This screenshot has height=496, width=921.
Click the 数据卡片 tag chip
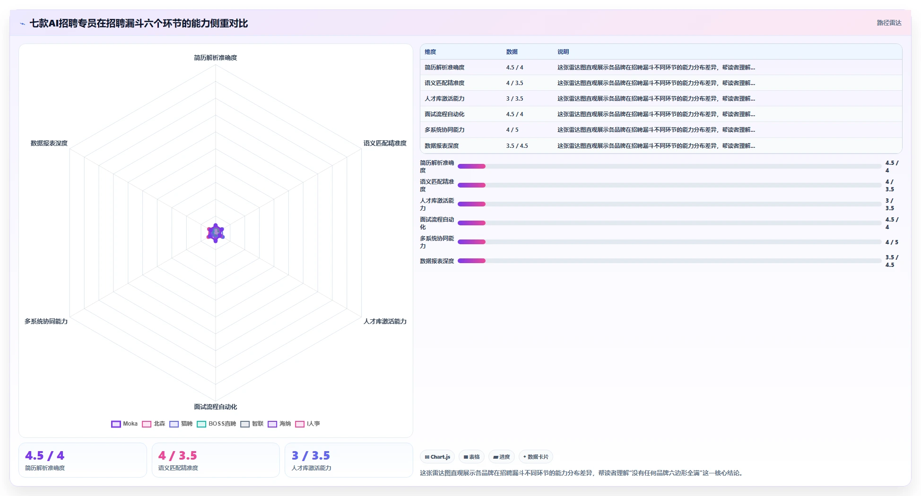click(536, 457)
